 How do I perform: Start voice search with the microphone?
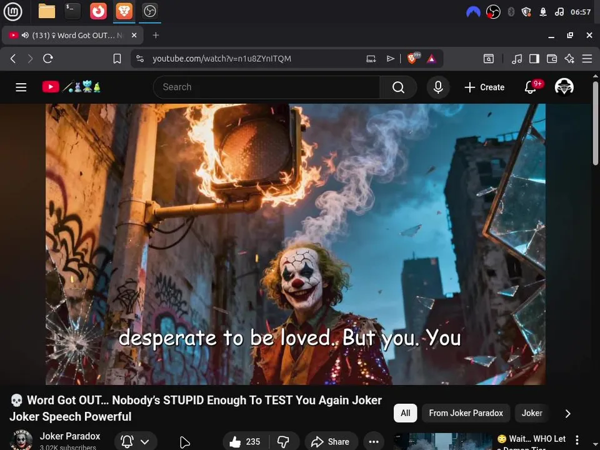tap(438, 87)
